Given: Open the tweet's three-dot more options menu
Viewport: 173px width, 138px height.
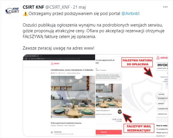Looking at the screenshot, I should [165, 7].
